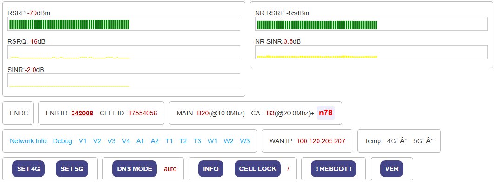Select the W3 link
The height and width of the screenshot is (187, 494).
coord(245,141)
